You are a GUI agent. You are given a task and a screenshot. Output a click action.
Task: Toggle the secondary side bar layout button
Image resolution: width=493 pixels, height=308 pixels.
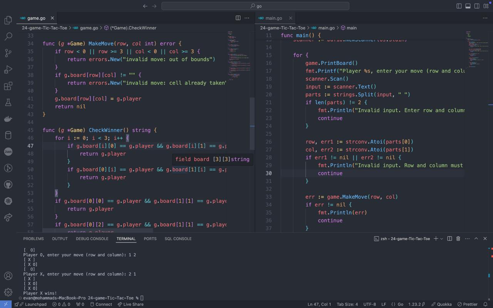[x=477, y=6]
